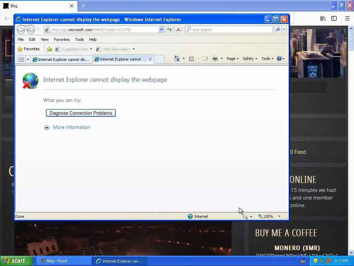Open the Edit menu

[x=32, y=39]
